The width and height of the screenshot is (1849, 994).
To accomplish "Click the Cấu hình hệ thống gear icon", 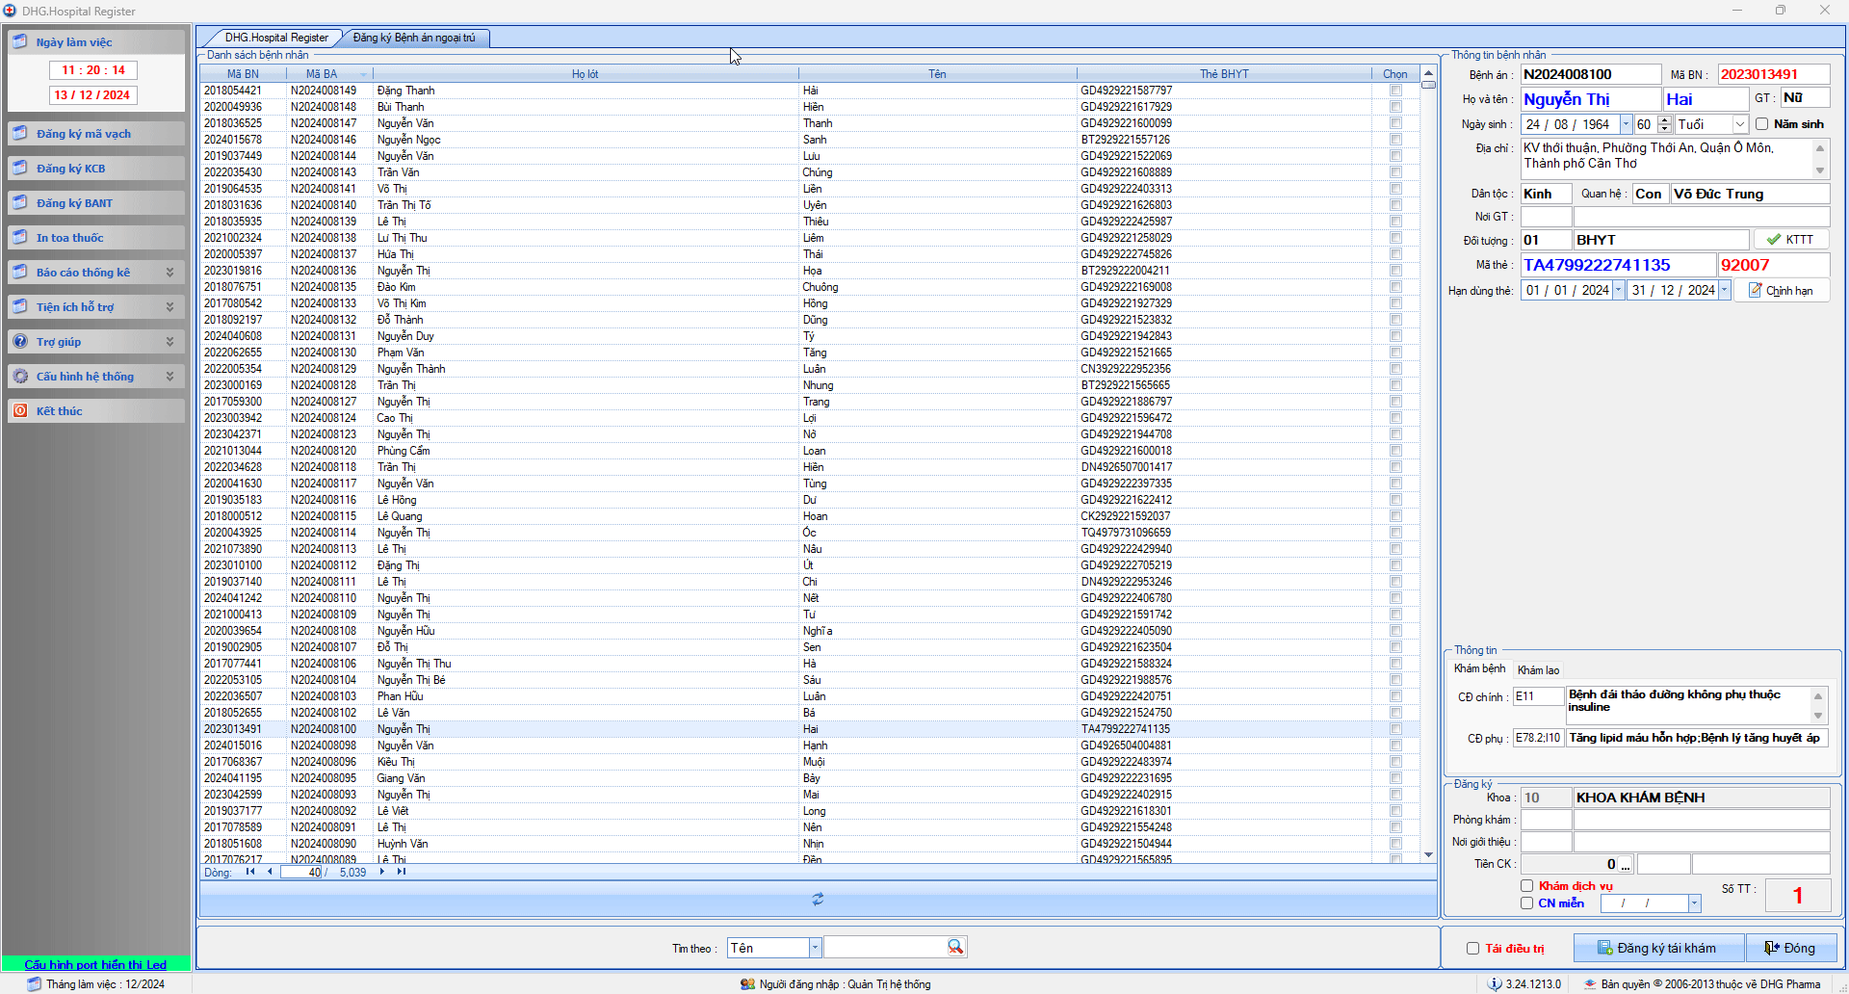I will click(20, 376).
